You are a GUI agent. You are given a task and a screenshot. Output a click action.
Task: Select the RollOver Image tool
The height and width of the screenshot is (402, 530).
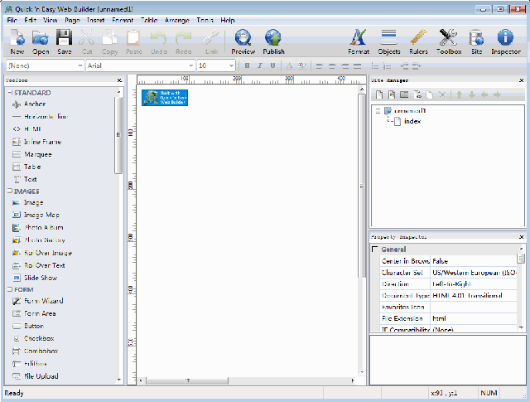[x=42, y=253]
